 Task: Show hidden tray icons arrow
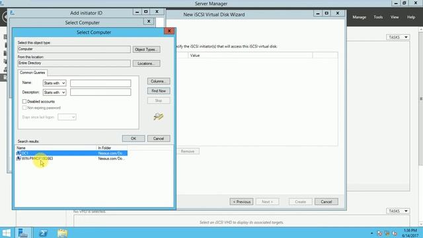tap(371, 233)
